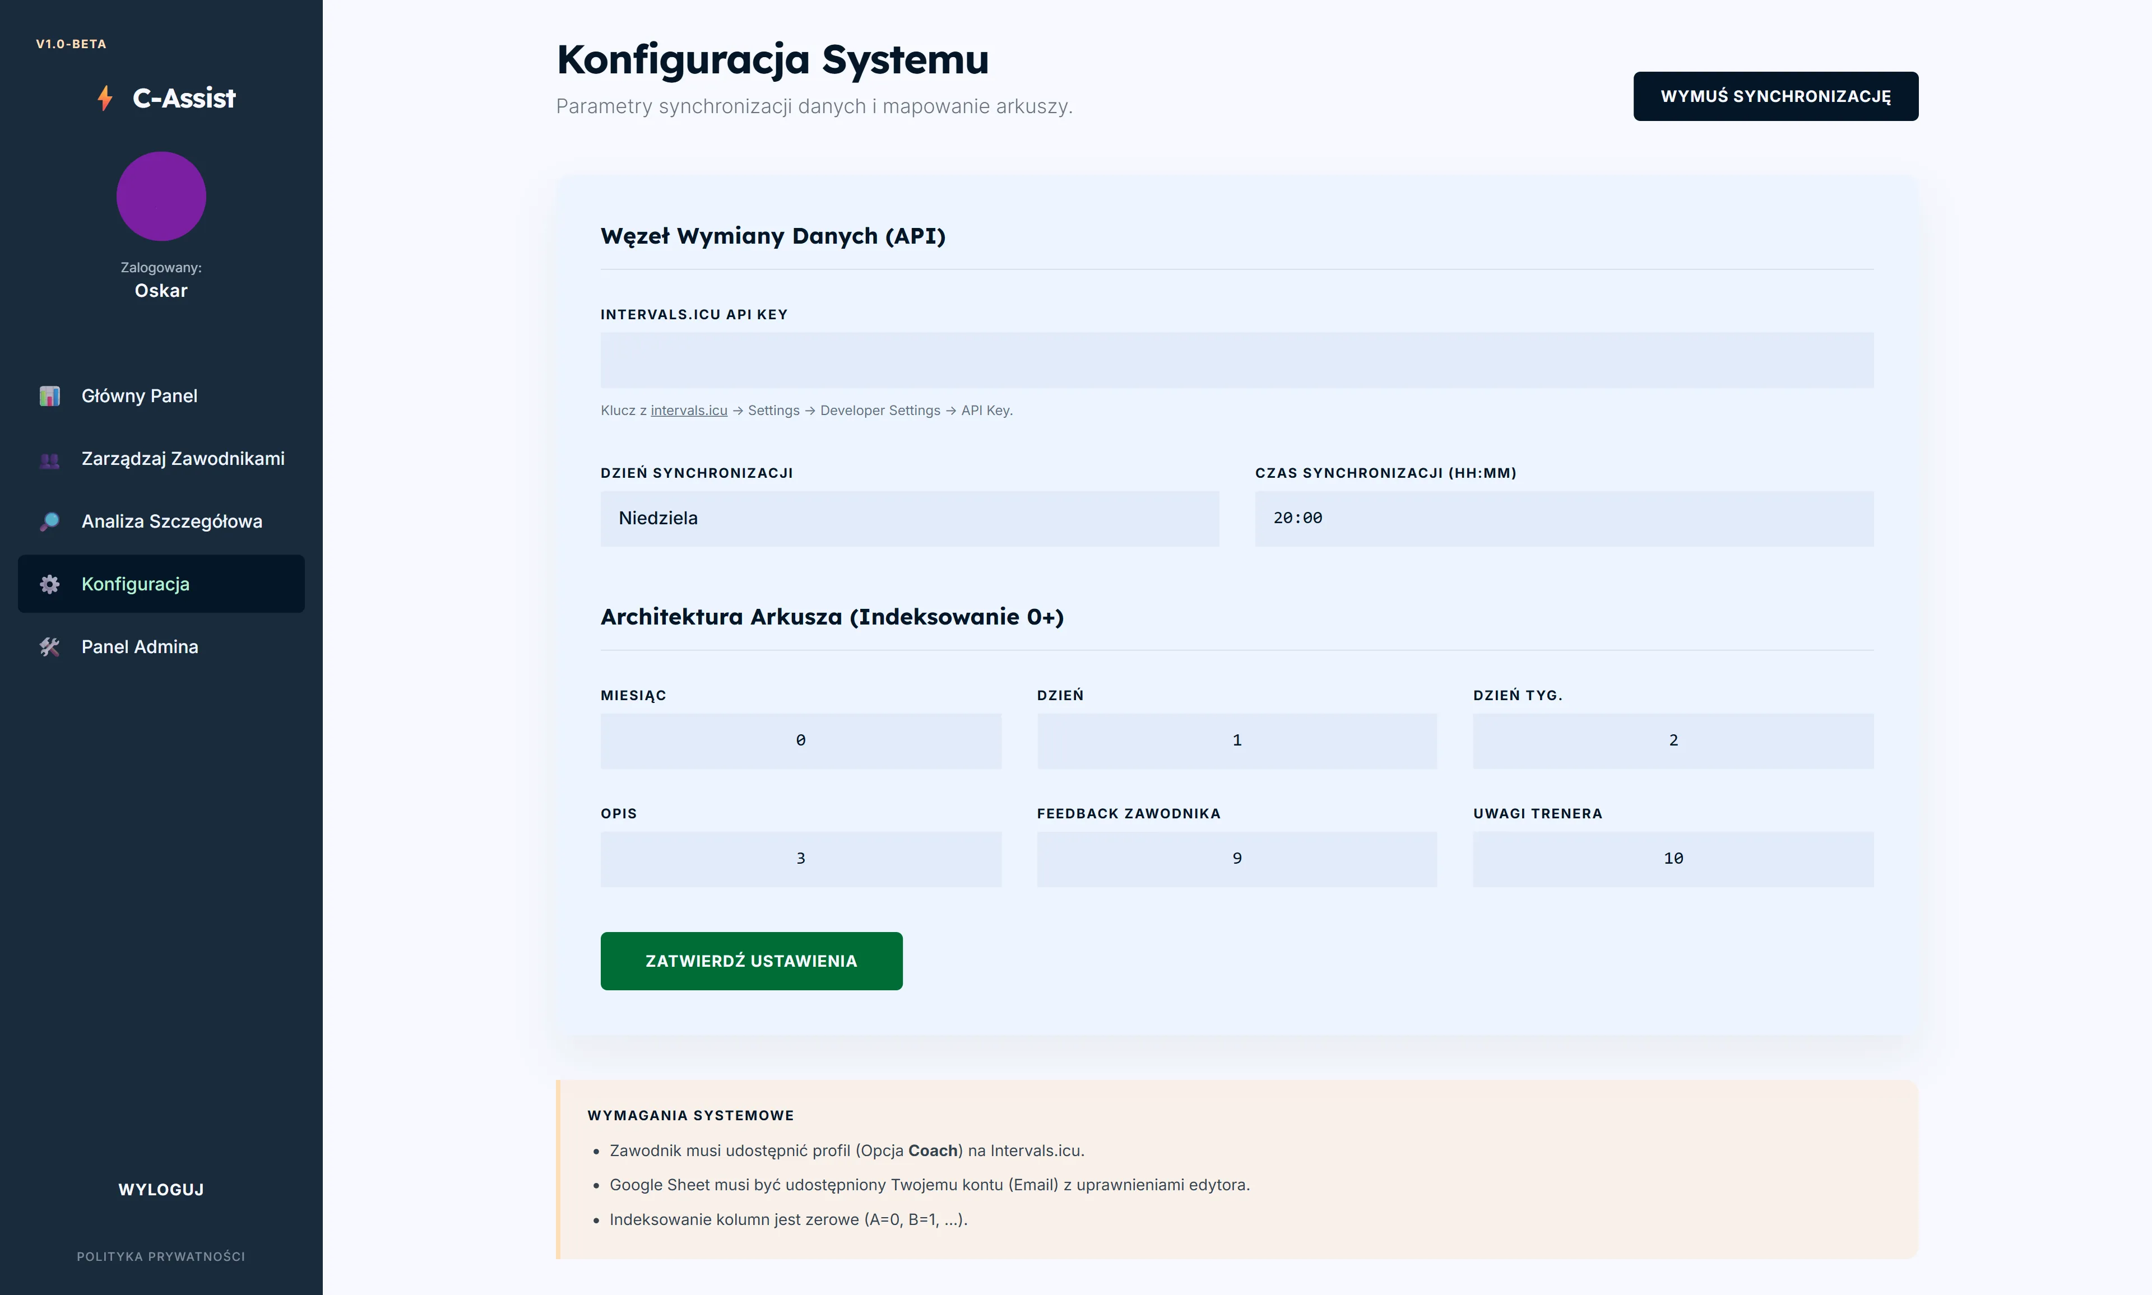Open Polityka Prywatności link

(161, 1256)
